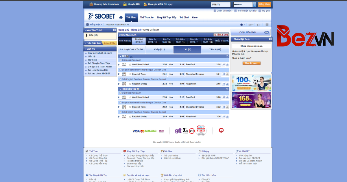
Task: Favorite the English Northern Premier League under 1X2
Action: click(120, 70)
